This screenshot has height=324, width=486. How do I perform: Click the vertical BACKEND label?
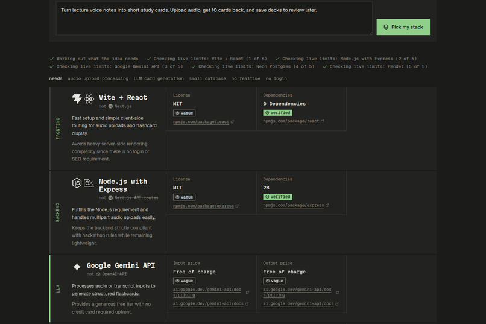(58, 213)
